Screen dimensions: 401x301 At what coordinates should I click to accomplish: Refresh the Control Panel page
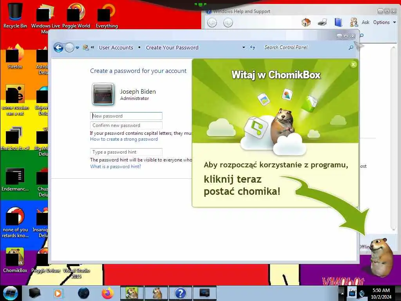(x=253, y=47)
